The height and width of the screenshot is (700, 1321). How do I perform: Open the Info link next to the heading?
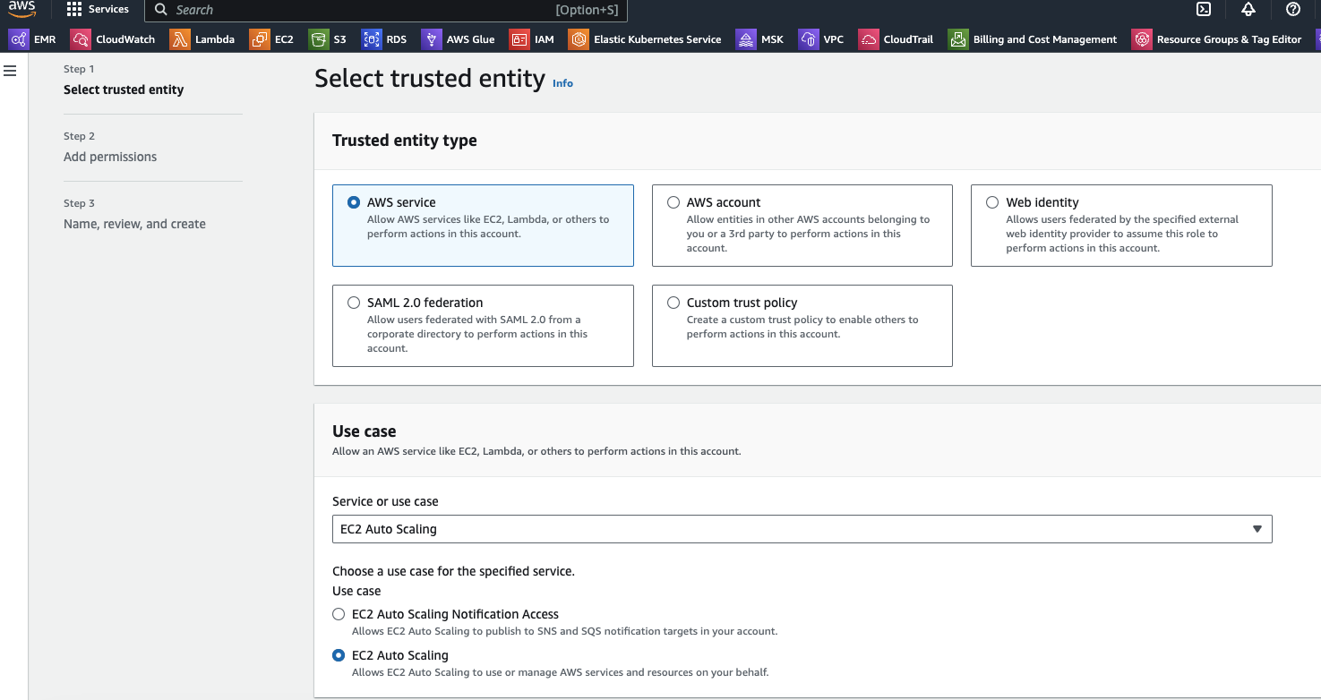(x=562, y=83)
